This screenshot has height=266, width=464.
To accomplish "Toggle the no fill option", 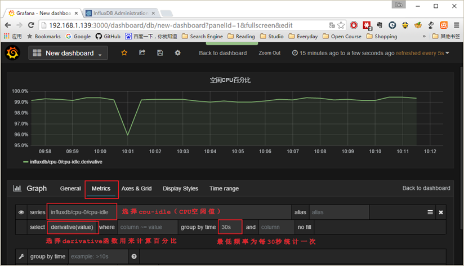I will pyautogui.click(x=304, y=227).
